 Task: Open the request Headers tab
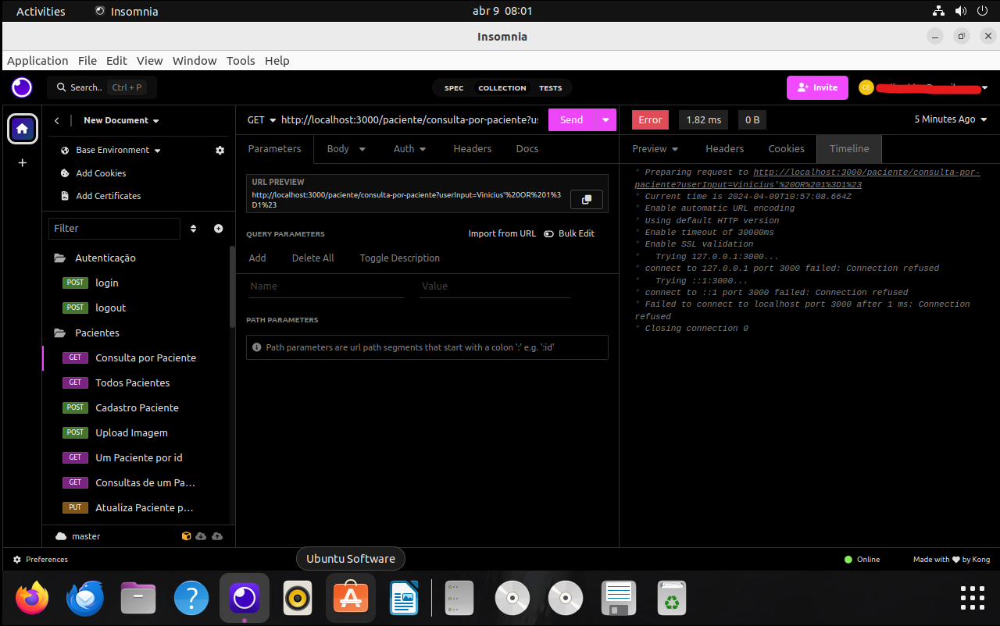[473, 148]
